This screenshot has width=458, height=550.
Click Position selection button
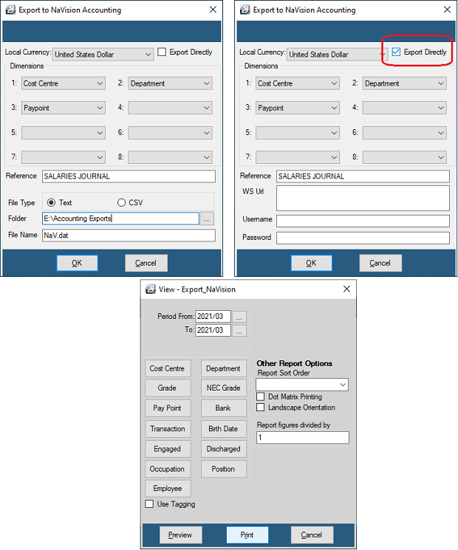coord(224,470)
